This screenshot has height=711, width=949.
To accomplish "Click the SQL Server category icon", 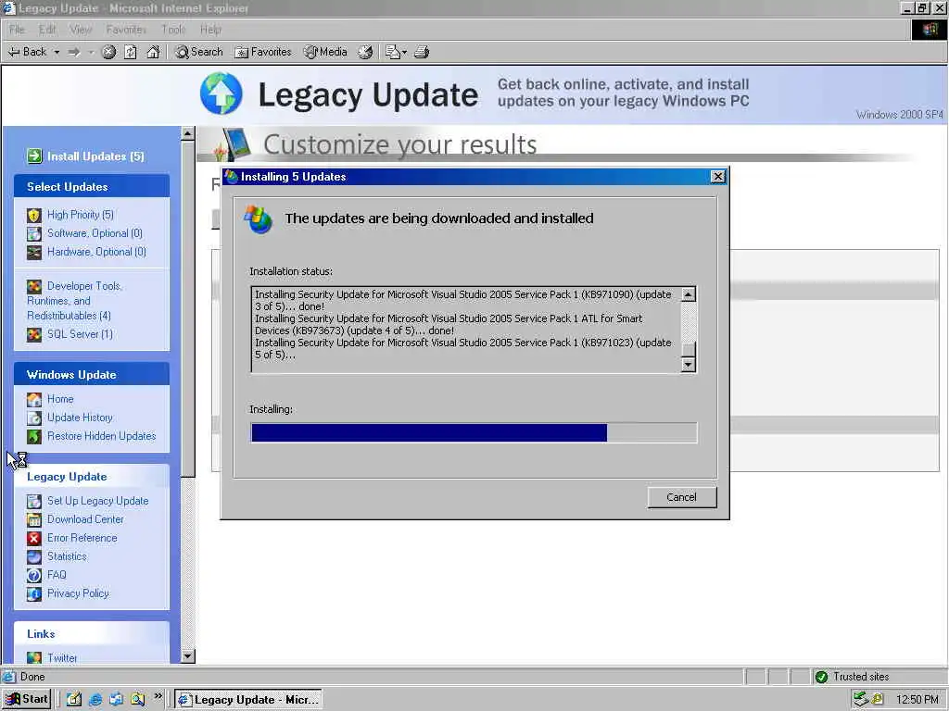I will (34, 334).
